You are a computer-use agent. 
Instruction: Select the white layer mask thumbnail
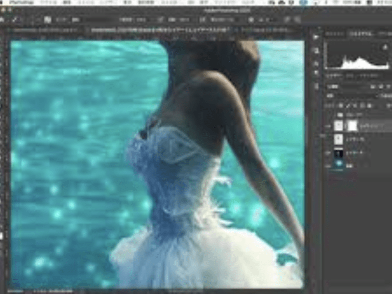tap(352, 126)
